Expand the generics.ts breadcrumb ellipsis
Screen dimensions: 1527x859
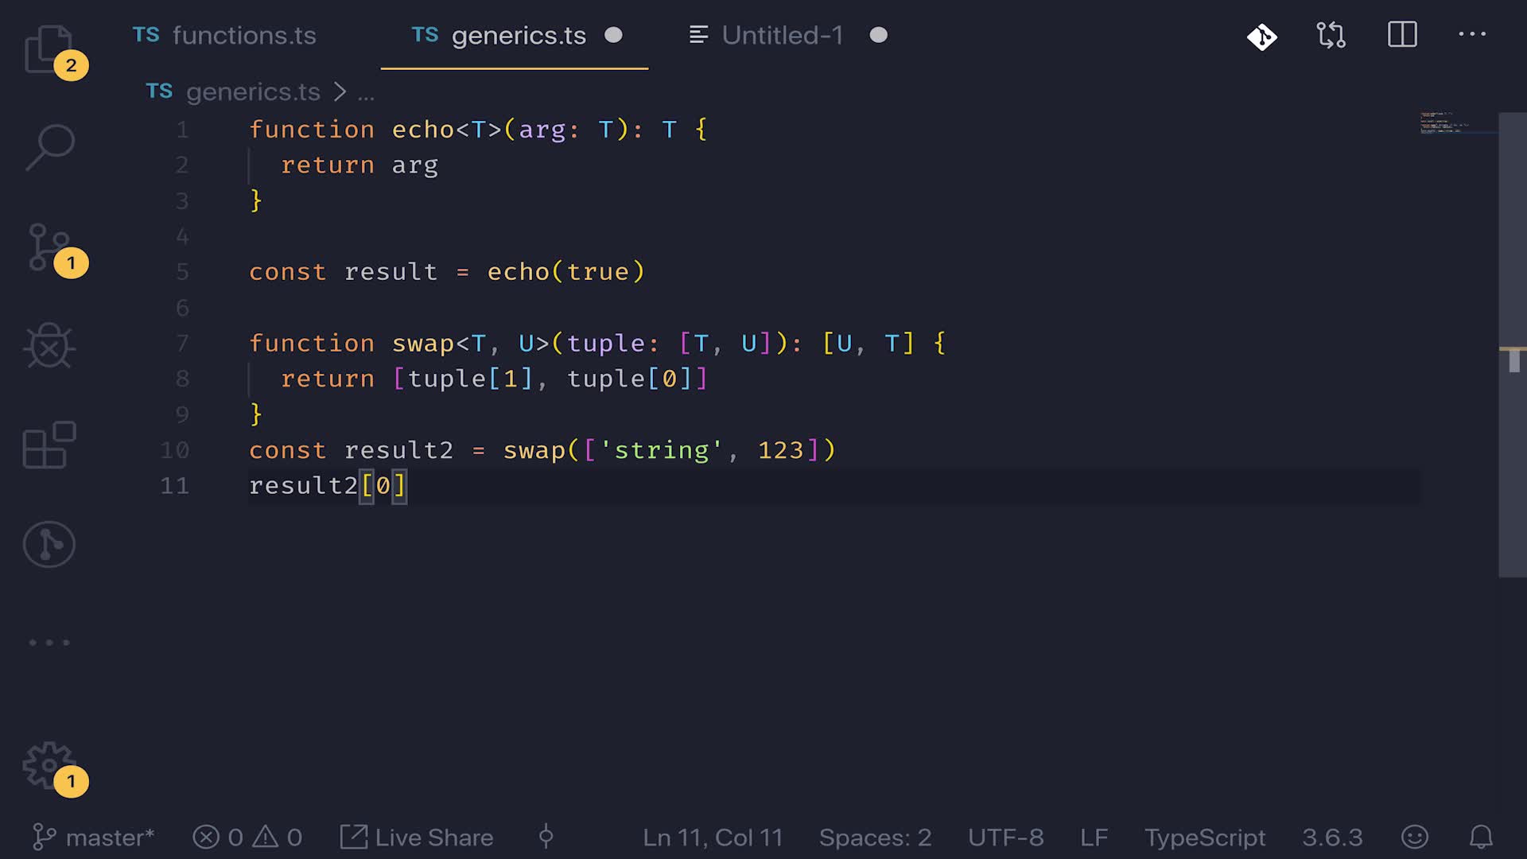(x=366, y=94)
